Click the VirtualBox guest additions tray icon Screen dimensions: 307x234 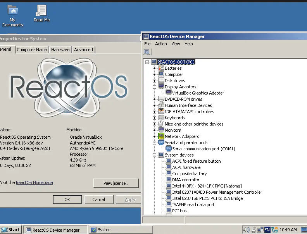click(x=274, y=230)
